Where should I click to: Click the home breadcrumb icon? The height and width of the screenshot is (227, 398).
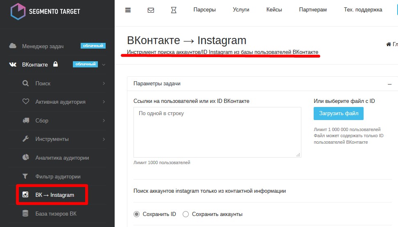(x=388, y=44)
